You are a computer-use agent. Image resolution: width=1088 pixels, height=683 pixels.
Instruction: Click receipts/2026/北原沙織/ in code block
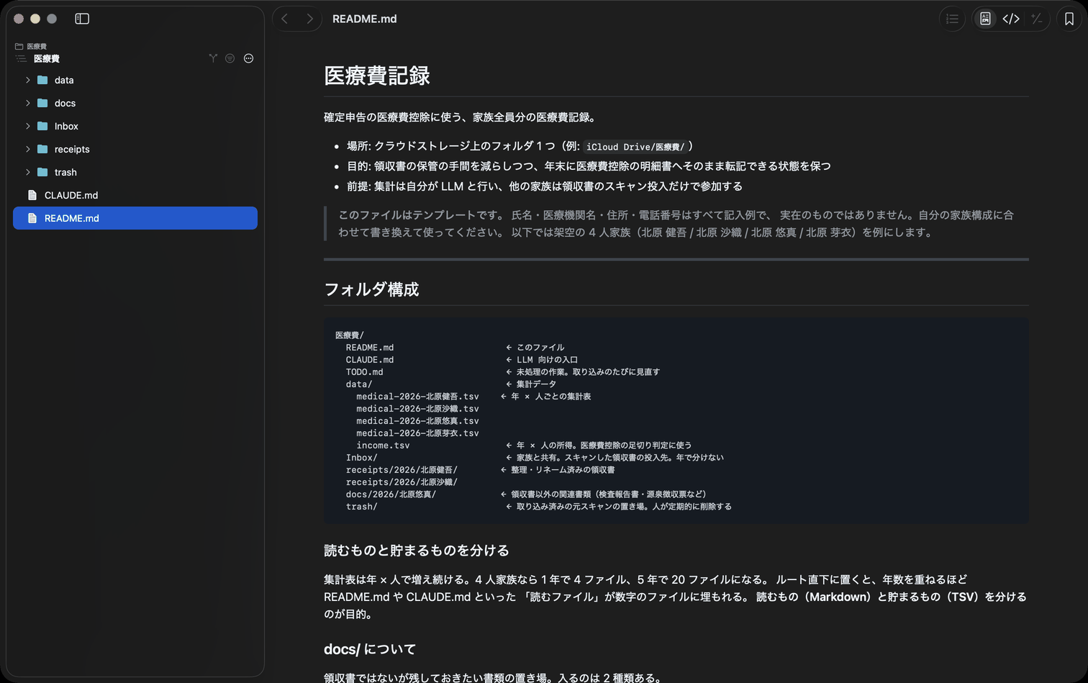402,482
